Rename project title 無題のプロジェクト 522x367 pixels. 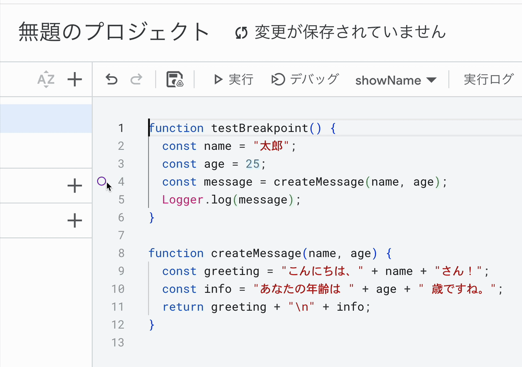point(114,32)
